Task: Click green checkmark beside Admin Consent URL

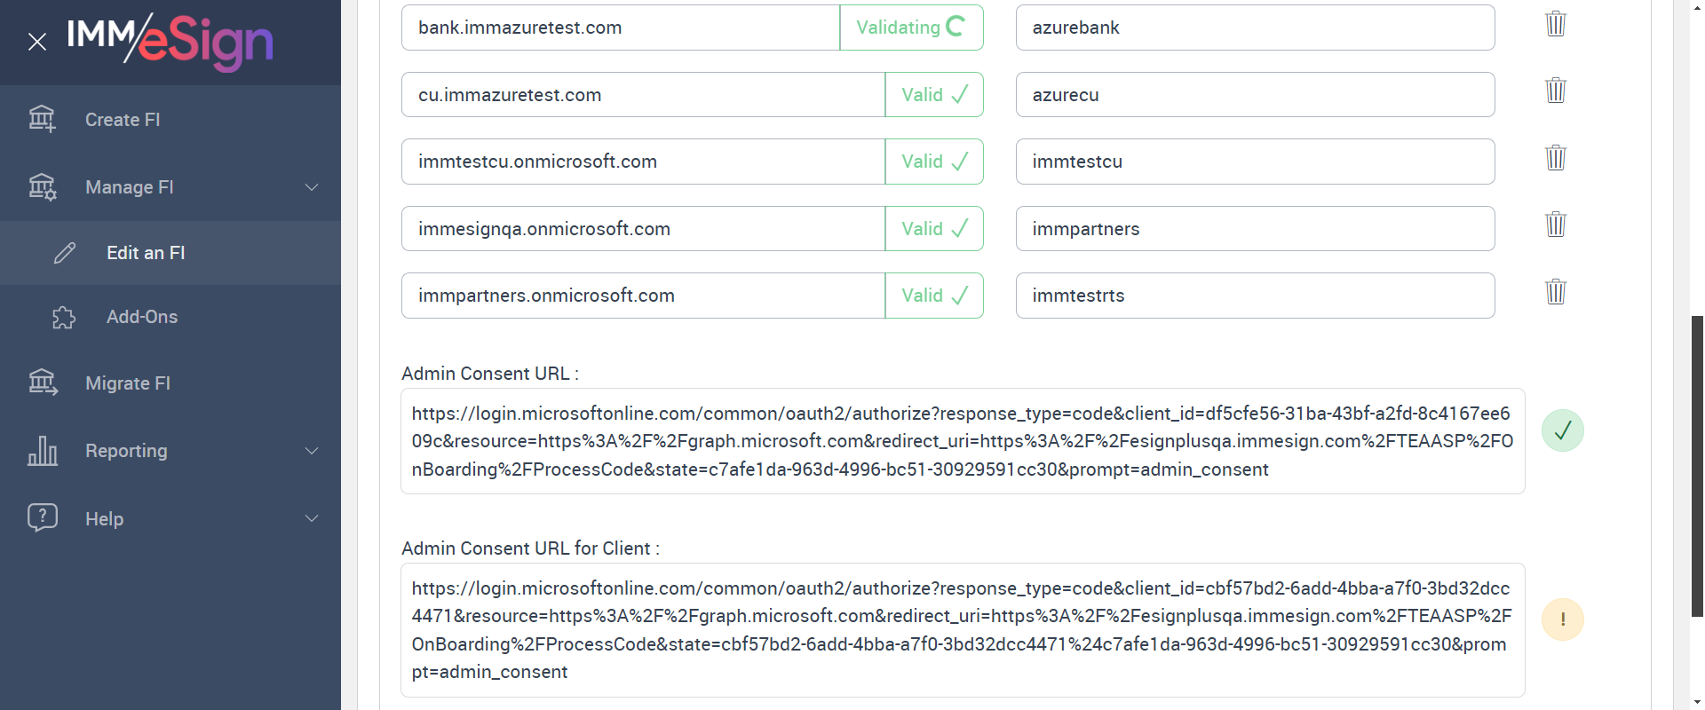Action: 1562,430
